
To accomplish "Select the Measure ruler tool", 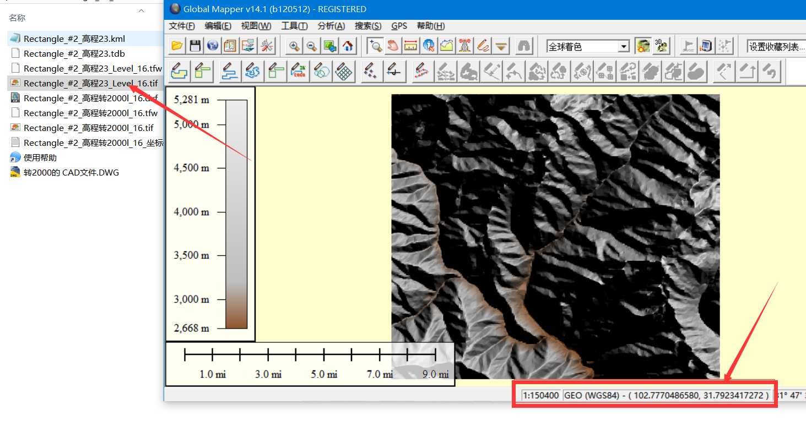I will 410,46.
